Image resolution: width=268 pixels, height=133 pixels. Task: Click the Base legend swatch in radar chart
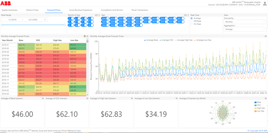(255, 102)
